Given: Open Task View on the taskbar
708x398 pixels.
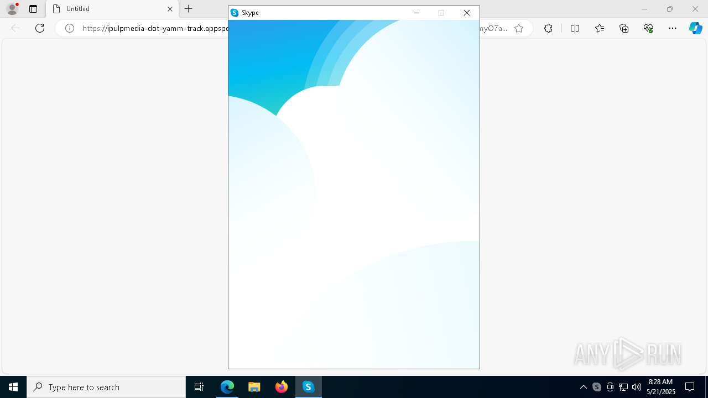Looking at the screenshot, I should point(199,387).
